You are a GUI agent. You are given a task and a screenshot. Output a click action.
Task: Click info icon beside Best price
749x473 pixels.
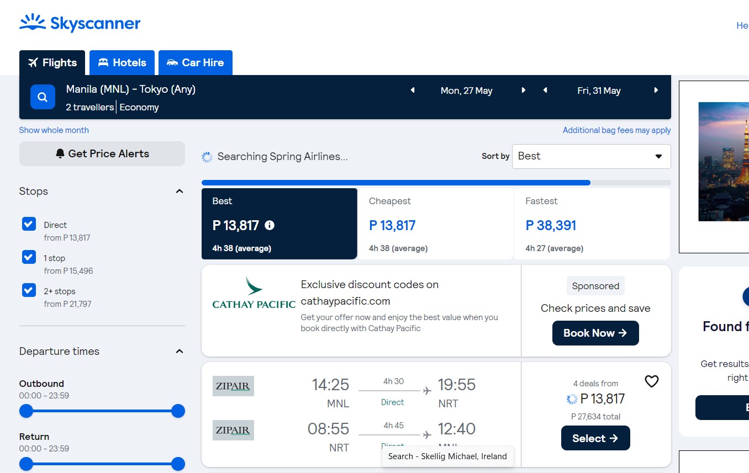pyautogui.click(x=270, y=225)
